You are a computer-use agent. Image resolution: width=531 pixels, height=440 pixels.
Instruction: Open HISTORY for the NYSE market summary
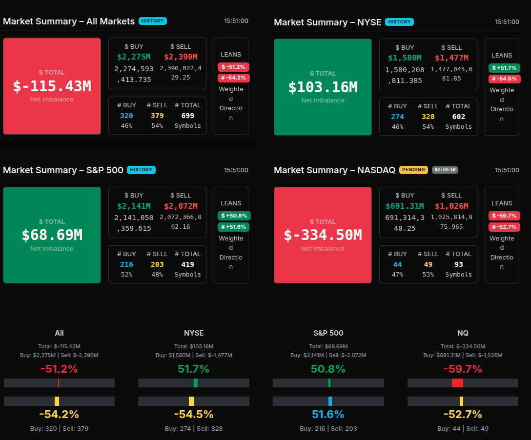click(x=399, y=22)
